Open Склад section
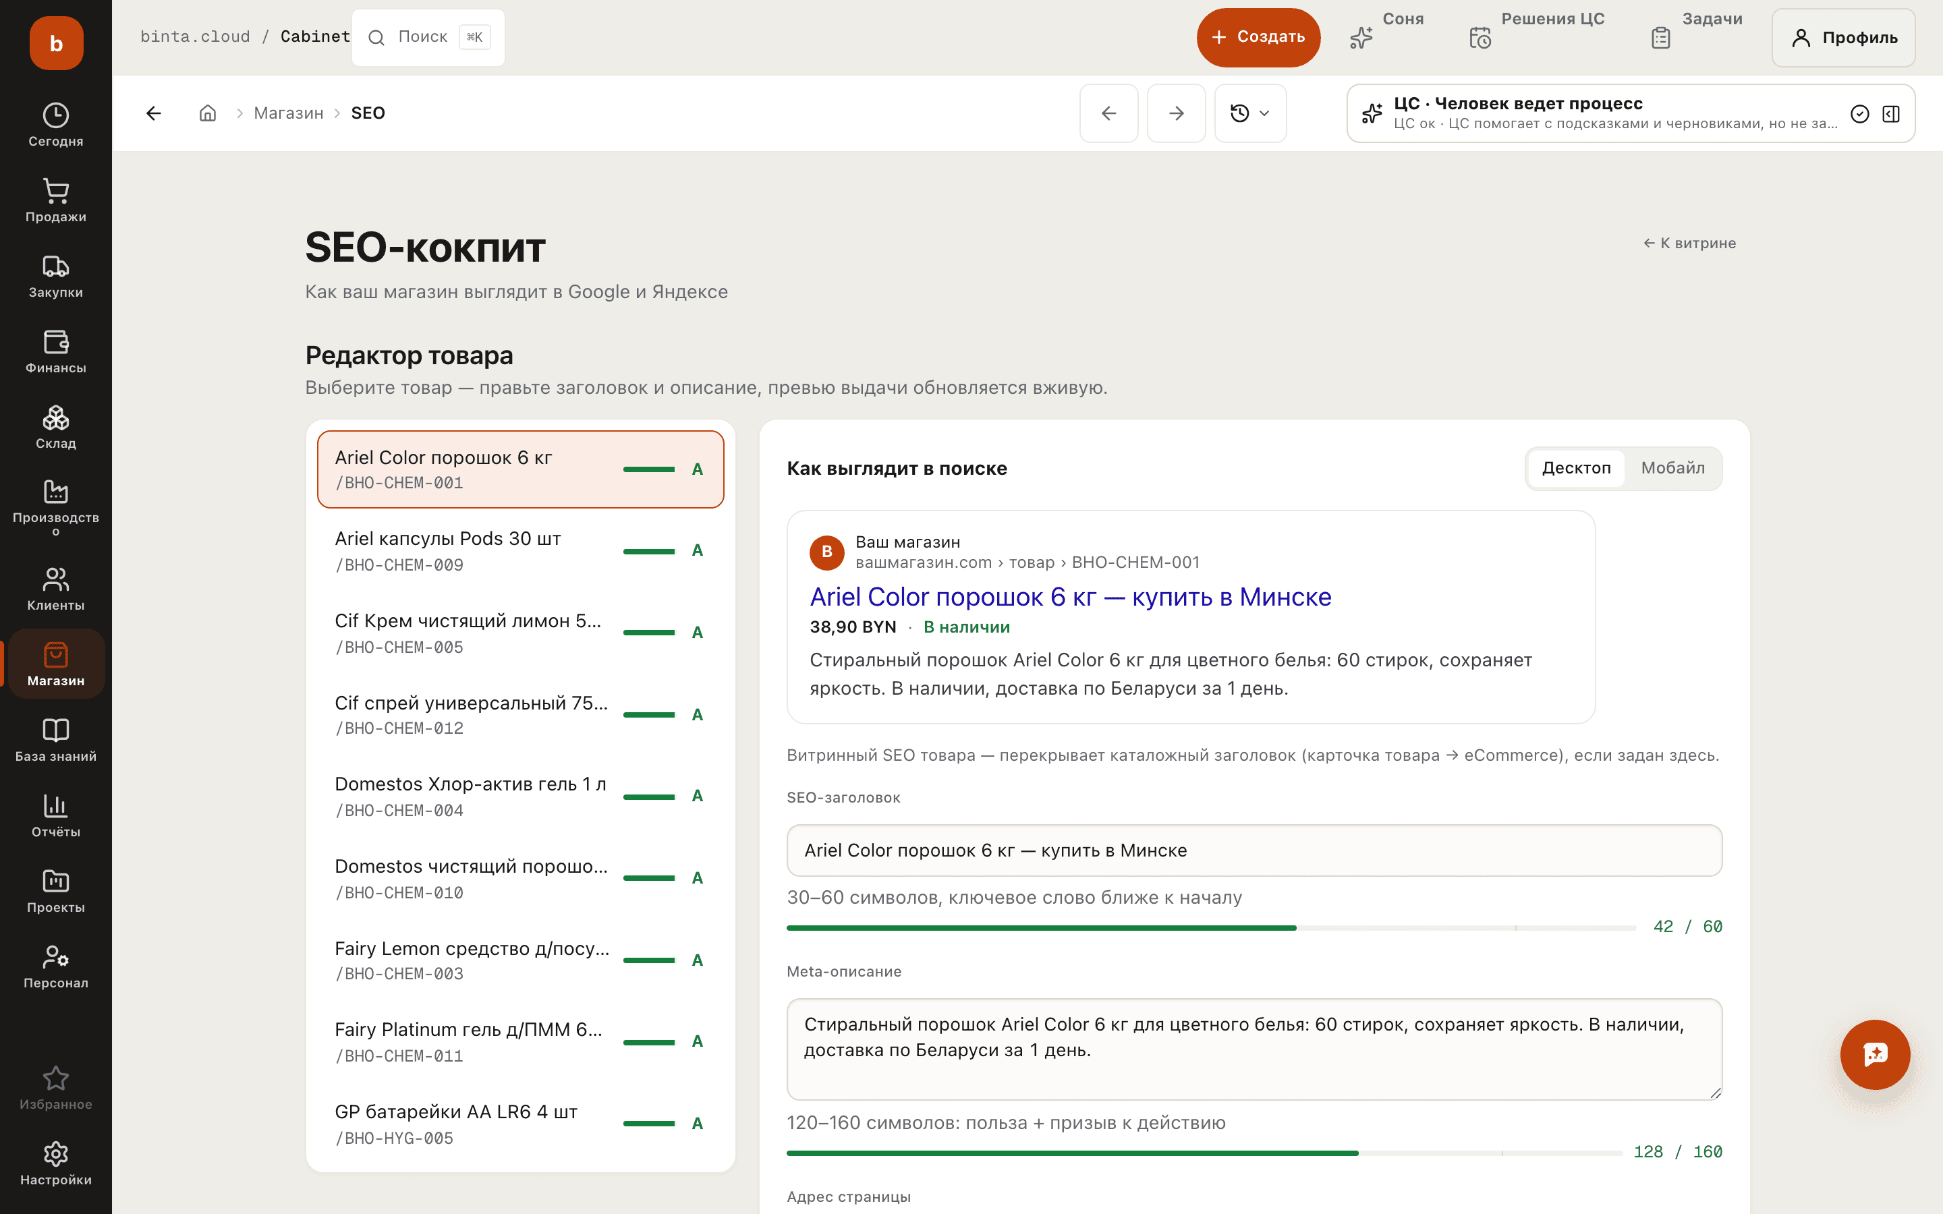This screenshot has width=1943, height=1214. coord(55,427)
